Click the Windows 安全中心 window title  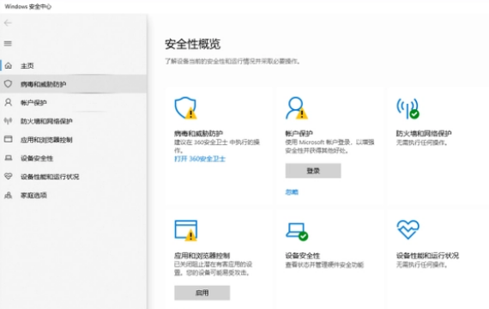tap(28, 7)
